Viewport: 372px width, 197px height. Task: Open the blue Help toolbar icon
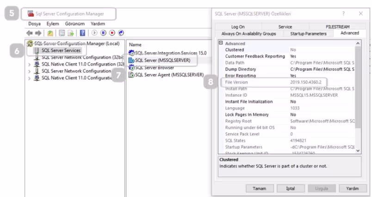click(x=82, y=33)
